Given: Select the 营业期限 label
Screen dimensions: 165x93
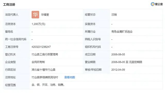Looking at the screenshot, I should (90, 62).
